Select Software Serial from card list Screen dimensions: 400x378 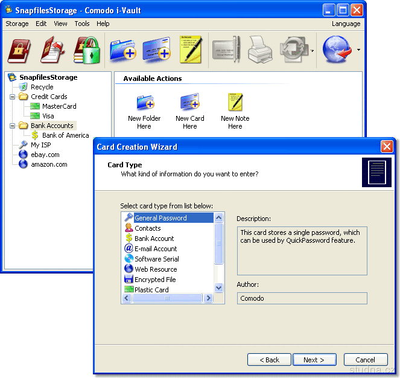156,259
